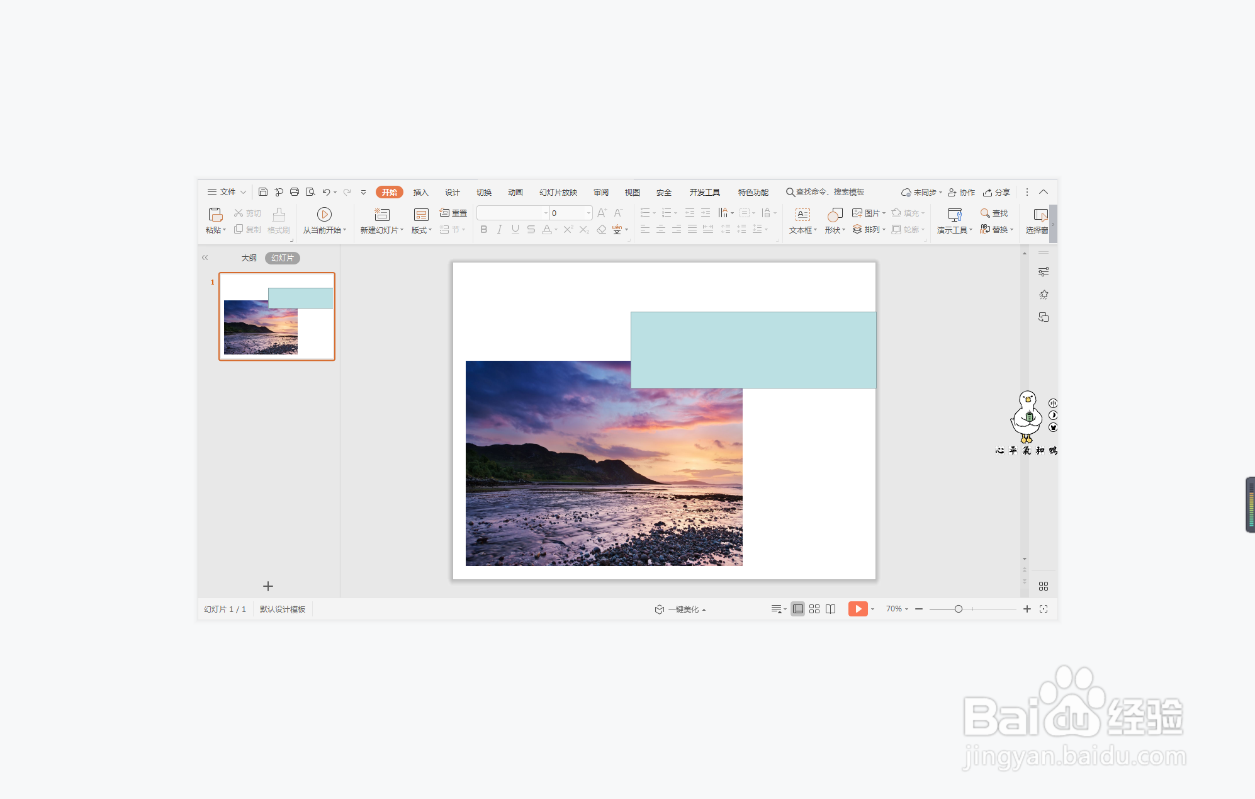Click the New Slide (新建幻灯片) icon
Image resolution: width=1255 pixels, height=799 pixels.
(381, 215)
